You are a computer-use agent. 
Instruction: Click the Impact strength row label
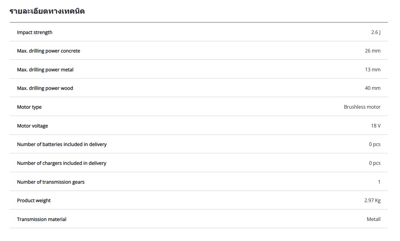pyautogui.click(x=35, y=32)
